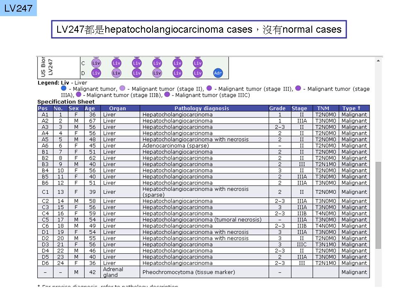The image size is (398, 298).
Task: Click position cell A6
Action: [x=45, y=145]
